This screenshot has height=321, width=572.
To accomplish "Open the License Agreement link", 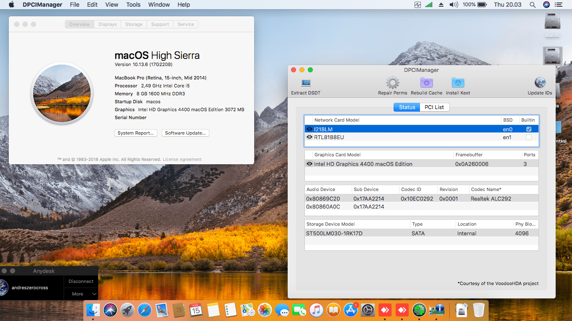I will (182, 159).
